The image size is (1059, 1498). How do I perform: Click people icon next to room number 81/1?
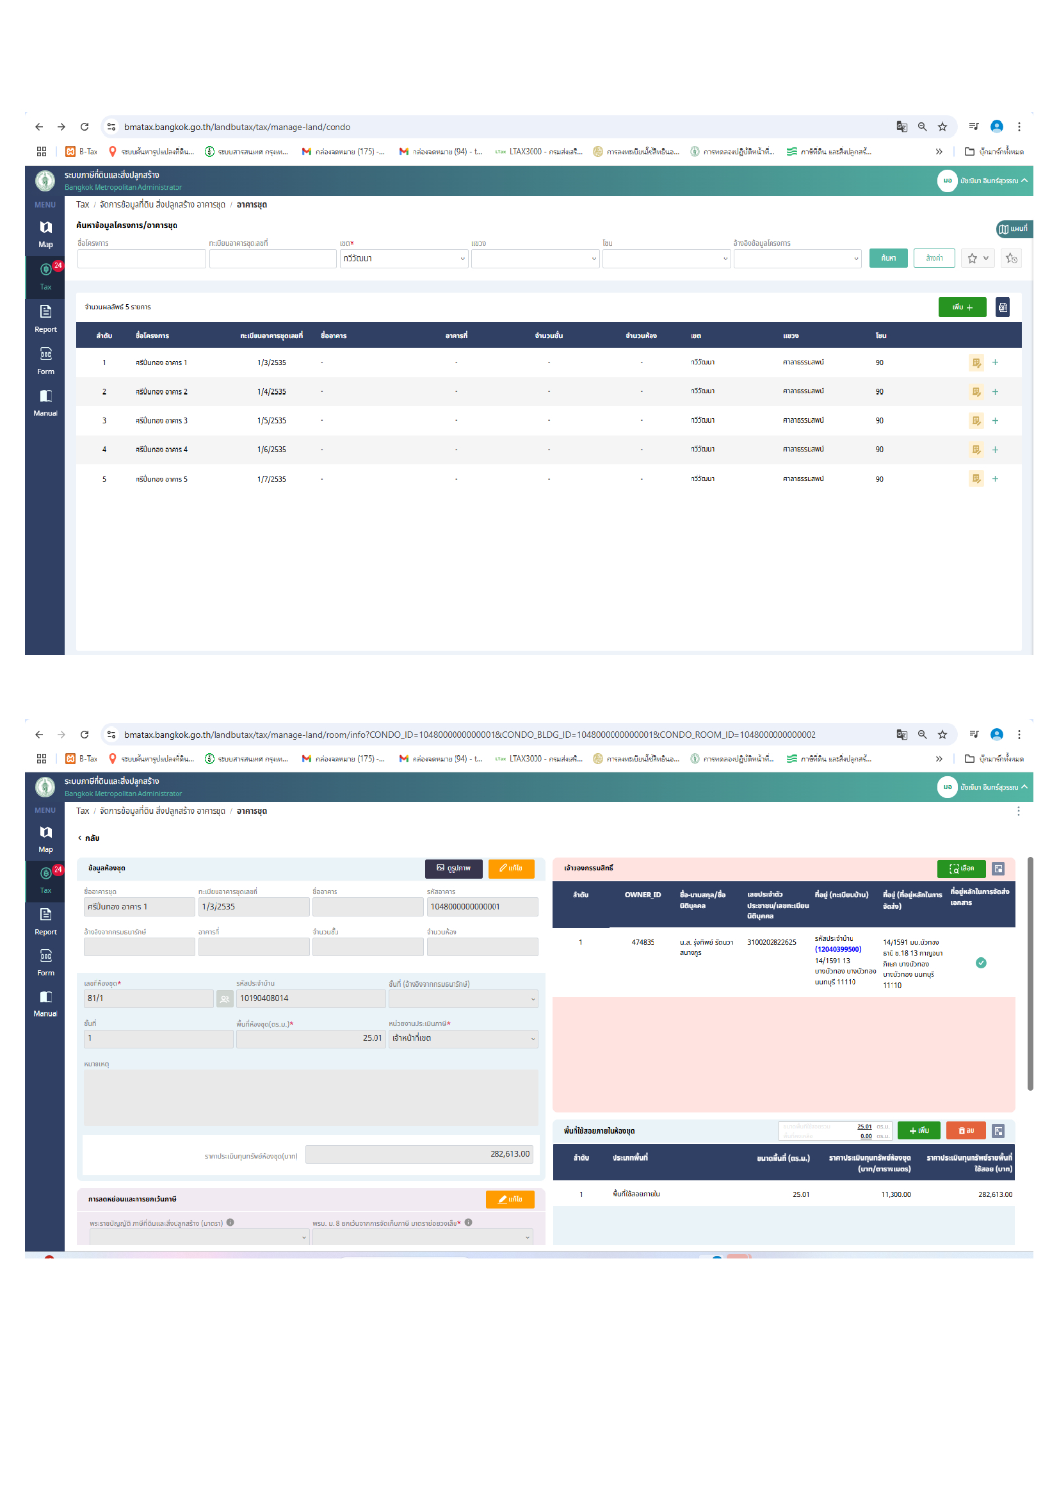pyautogui.click(x=224, y=998)
